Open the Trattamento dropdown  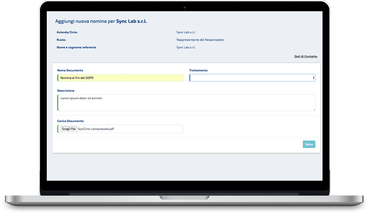[x=252, y=78]
